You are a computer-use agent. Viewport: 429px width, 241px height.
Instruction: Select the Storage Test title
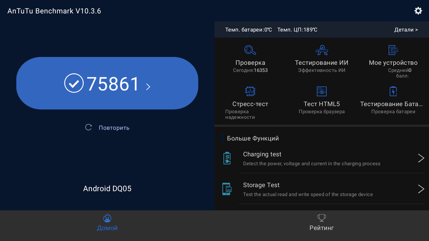[x=261, y=185]
